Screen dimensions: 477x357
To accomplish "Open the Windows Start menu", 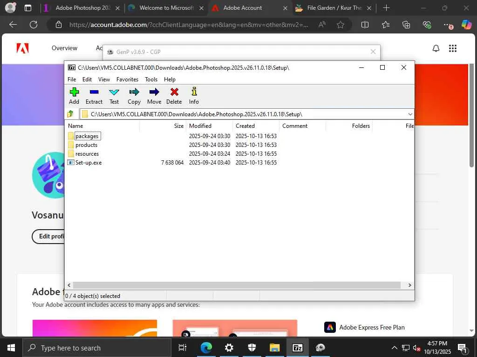I will pyautogui.click(x=11, y=348).
